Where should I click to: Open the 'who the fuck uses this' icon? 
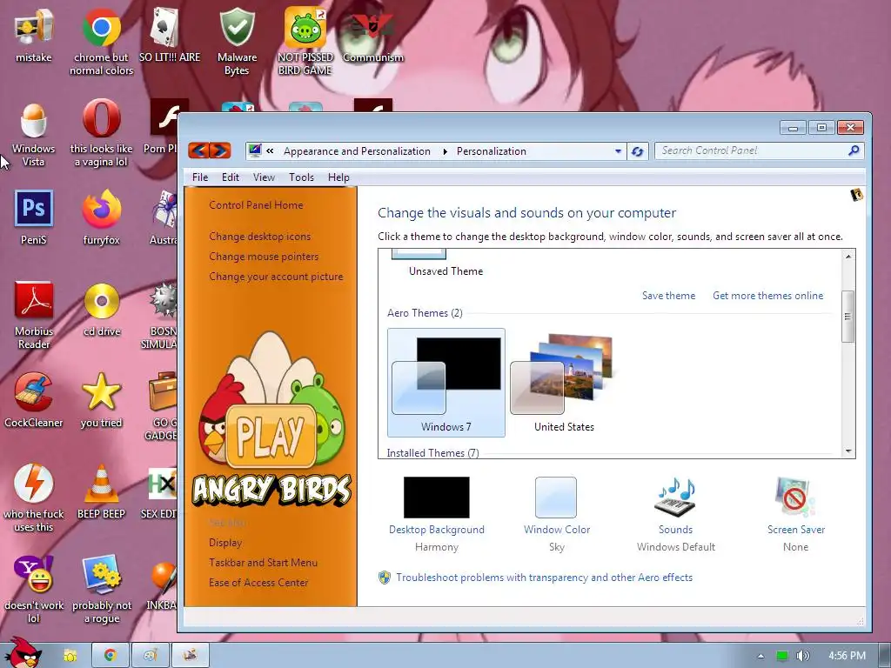34,498
